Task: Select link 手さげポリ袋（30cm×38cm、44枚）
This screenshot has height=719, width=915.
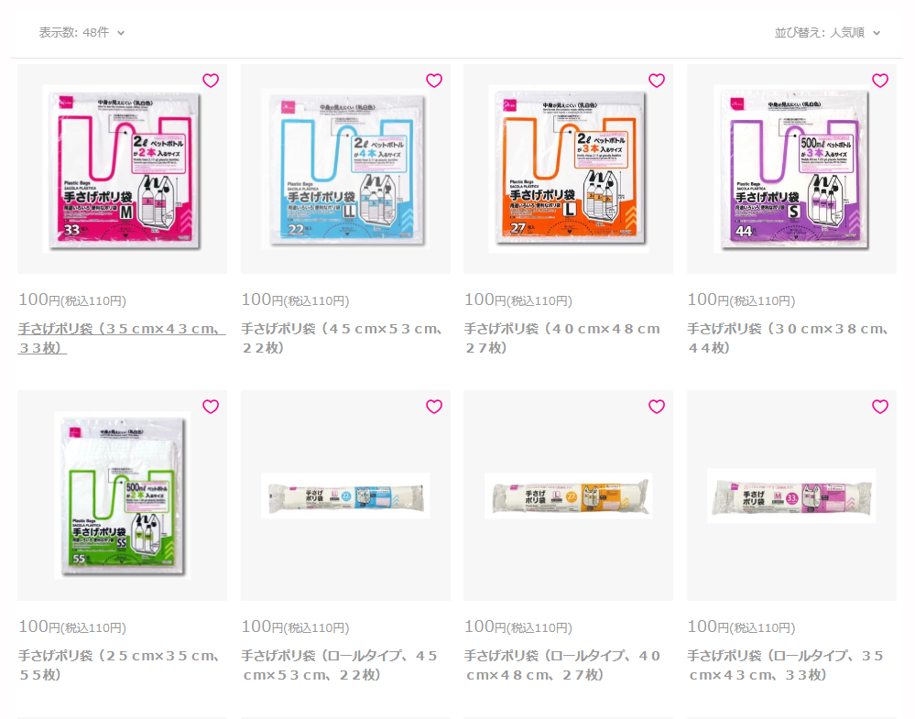Action: click(x=789, y=338)
